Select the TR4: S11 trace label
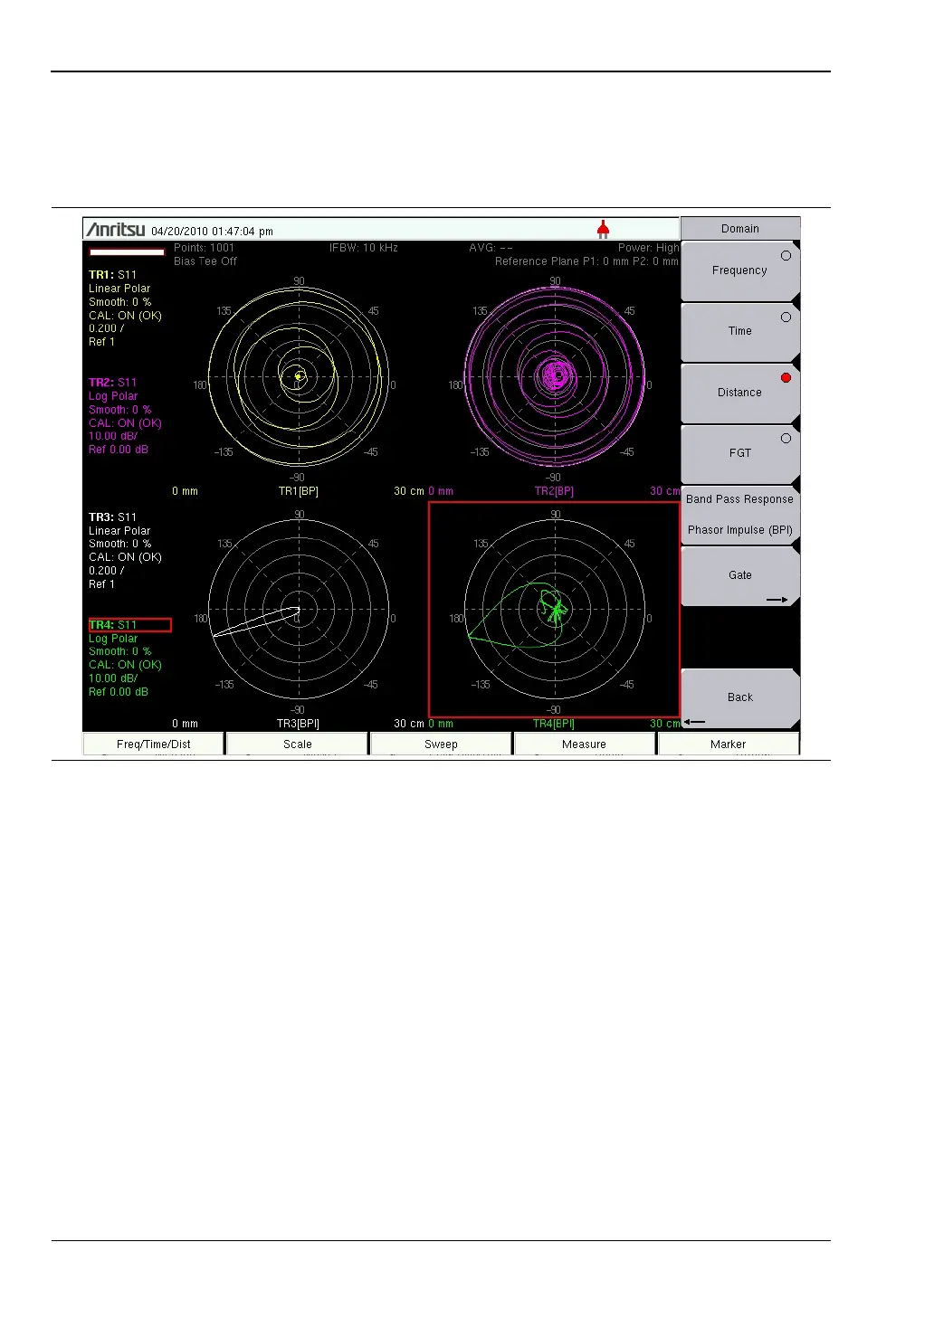934x1318 pixels. click(x=129, y=625)
